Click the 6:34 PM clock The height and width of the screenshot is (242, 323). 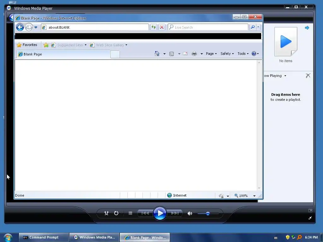coord(311,237)
